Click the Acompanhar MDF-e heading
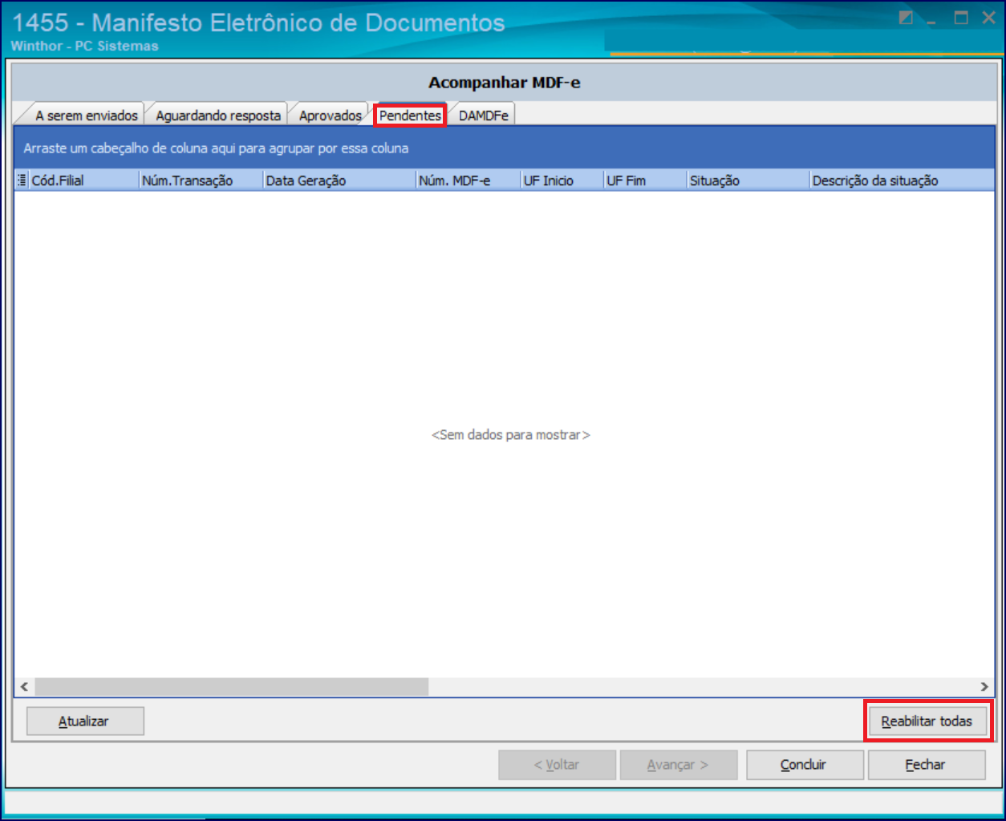 click(x=504, y=83)
